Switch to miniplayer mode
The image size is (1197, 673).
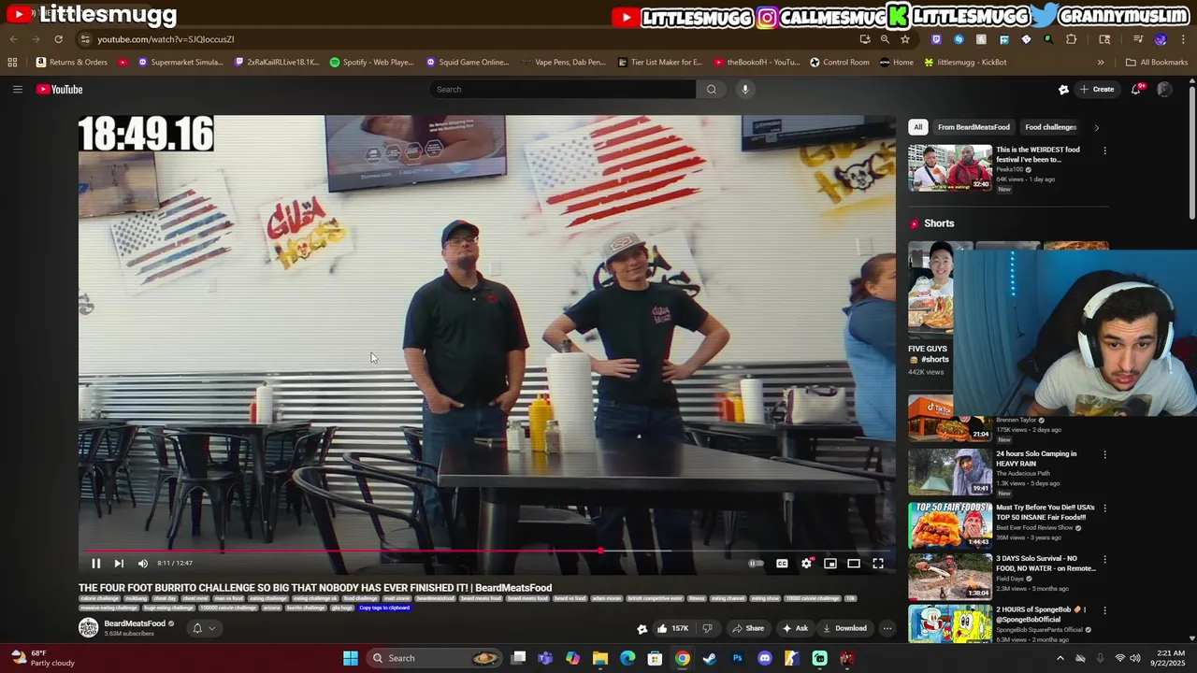click(x=830, y=564)
